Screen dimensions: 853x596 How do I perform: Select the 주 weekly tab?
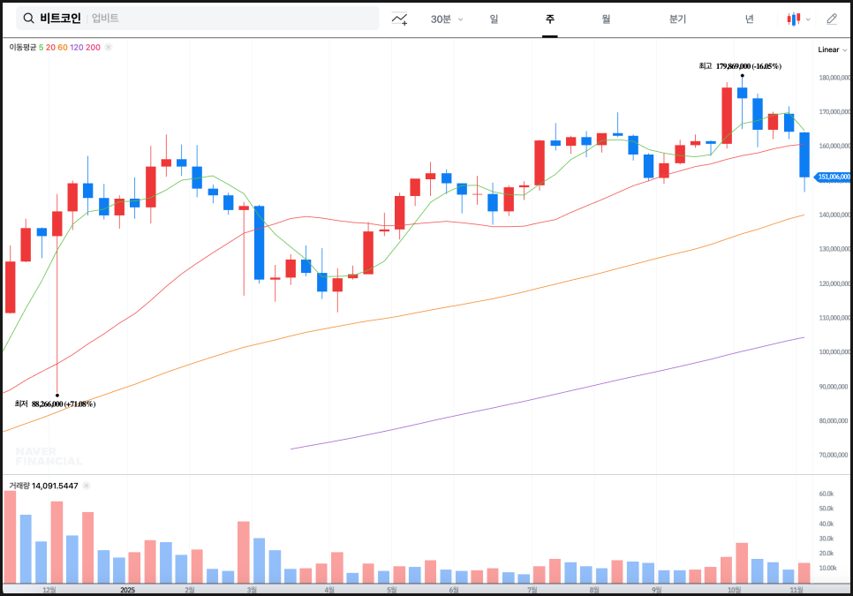pyautogui.click(x=549, y=19)
